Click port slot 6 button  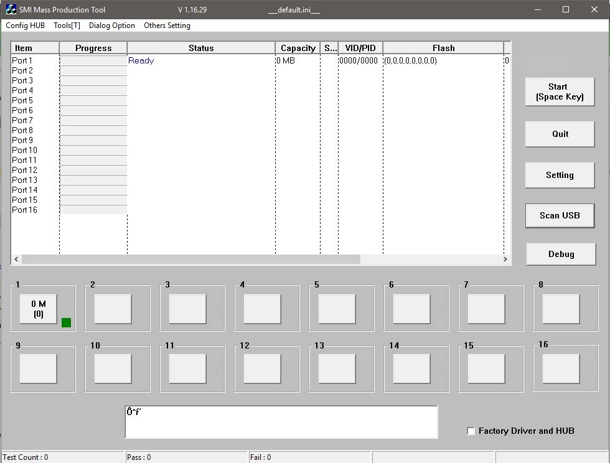click(411, 309)
